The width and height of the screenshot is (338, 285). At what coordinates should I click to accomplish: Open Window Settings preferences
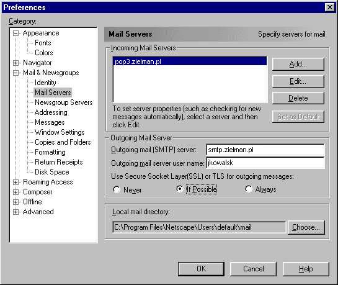(60, 132)
